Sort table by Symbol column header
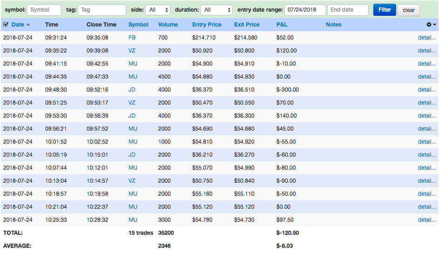This screenshot has height=258, width=445. (x=138, y=25)
